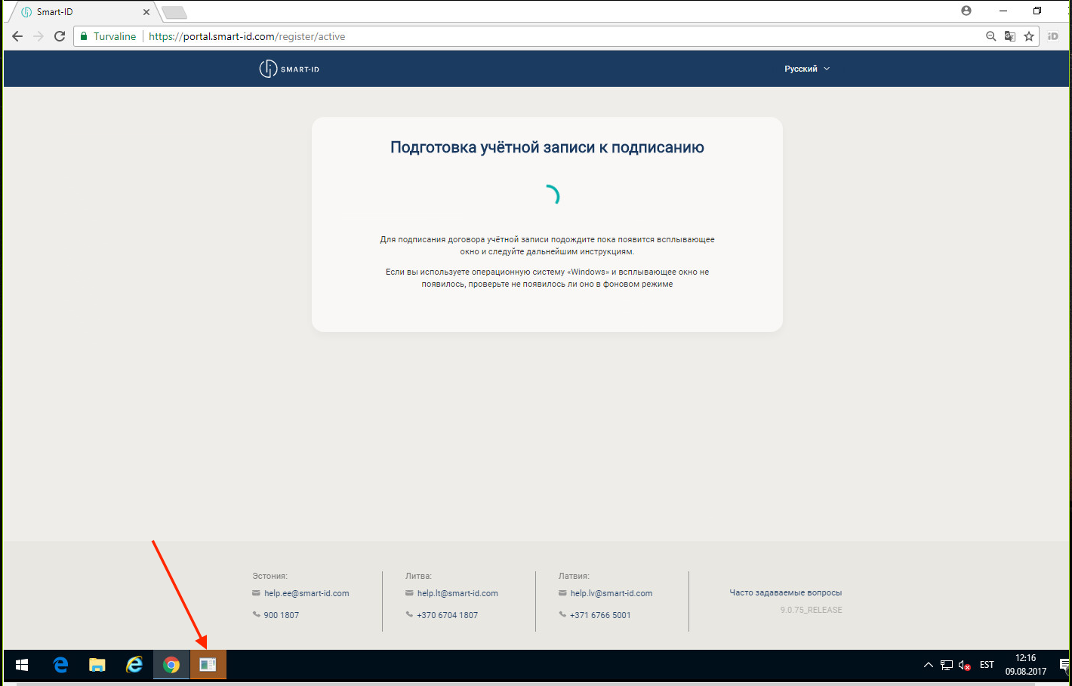Reload the page with the refresh icon
This screenshot has width=1072, height=686.
(x=60, y=36)
